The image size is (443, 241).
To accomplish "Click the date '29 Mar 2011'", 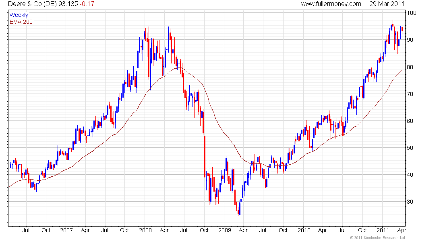I will click(387, 4).
